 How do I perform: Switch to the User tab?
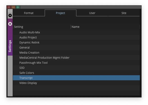tap(92, 13)
